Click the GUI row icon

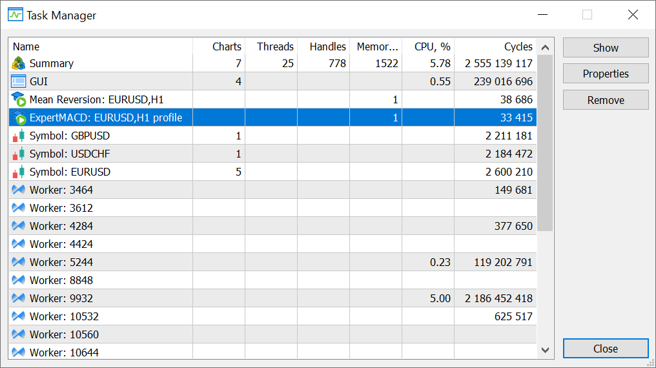(18, 81)
